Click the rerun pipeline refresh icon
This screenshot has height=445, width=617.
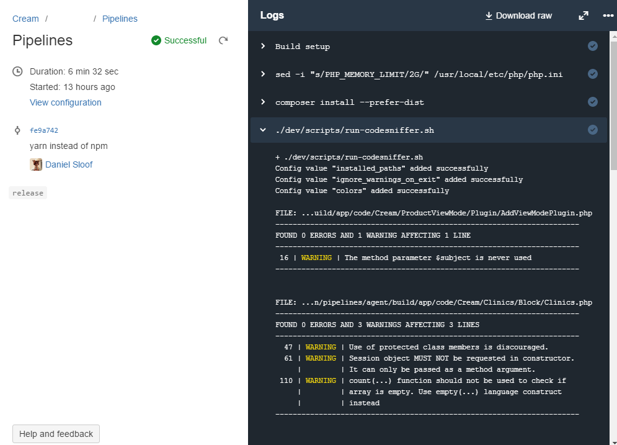223,40
